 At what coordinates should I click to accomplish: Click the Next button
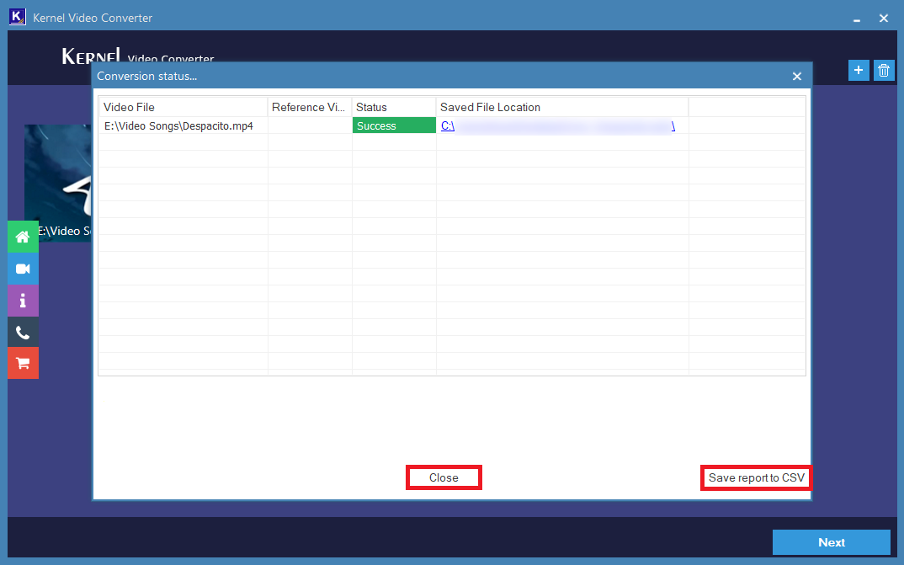tap(832, 542)
